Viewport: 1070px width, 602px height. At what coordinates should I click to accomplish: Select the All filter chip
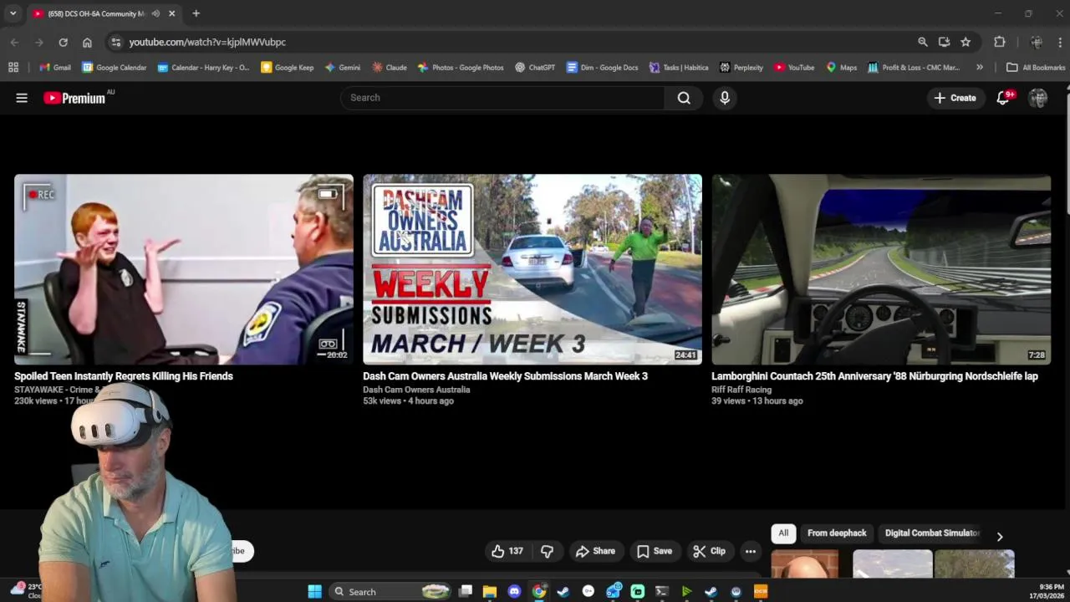click(x=783, y=533)
